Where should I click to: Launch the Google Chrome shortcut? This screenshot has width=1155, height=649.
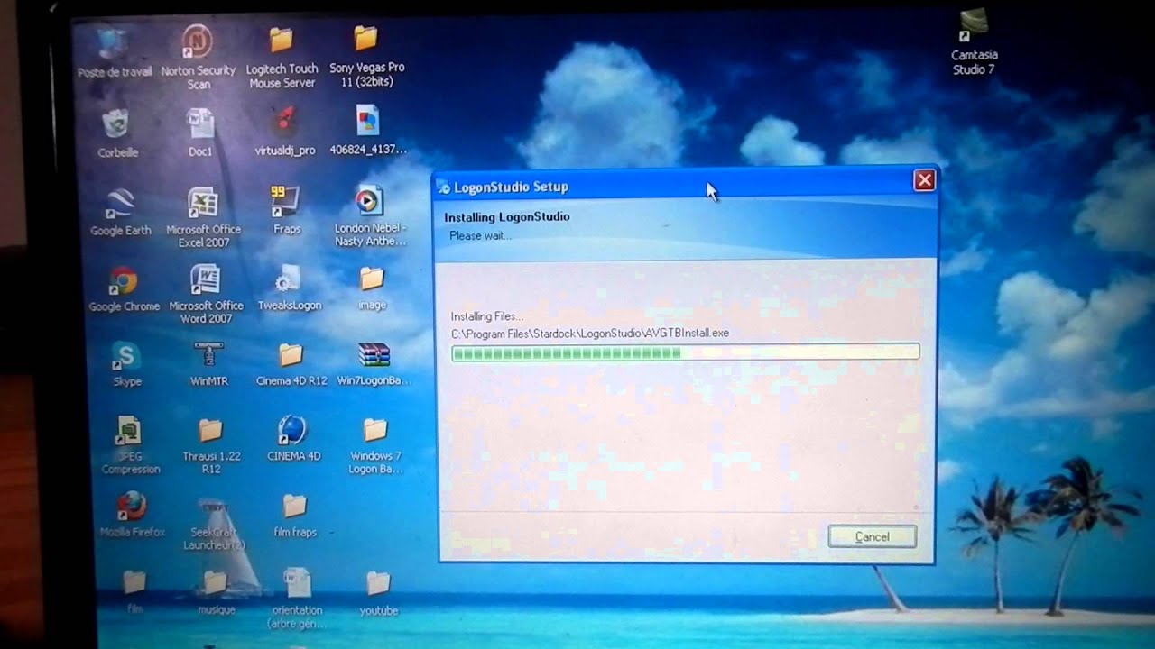[123, 281]
